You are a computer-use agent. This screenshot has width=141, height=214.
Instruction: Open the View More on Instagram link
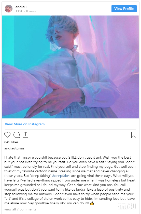[x=25, y=124]
